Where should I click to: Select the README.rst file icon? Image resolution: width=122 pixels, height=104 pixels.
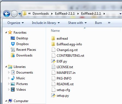click(x=53, y=84)
